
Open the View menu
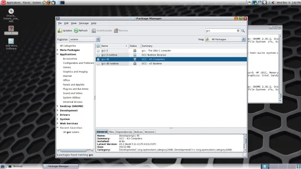(74, 23)
